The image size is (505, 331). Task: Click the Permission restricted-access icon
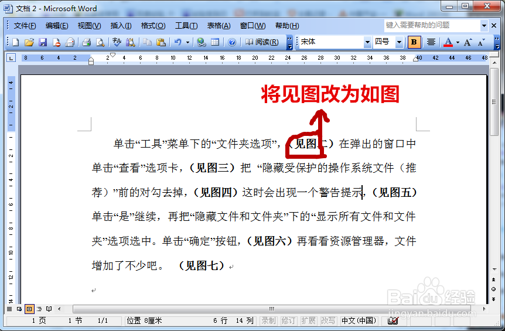[56, 42]
